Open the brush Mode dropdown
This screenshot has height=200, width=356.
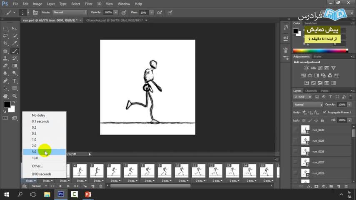tap(70, 12)
